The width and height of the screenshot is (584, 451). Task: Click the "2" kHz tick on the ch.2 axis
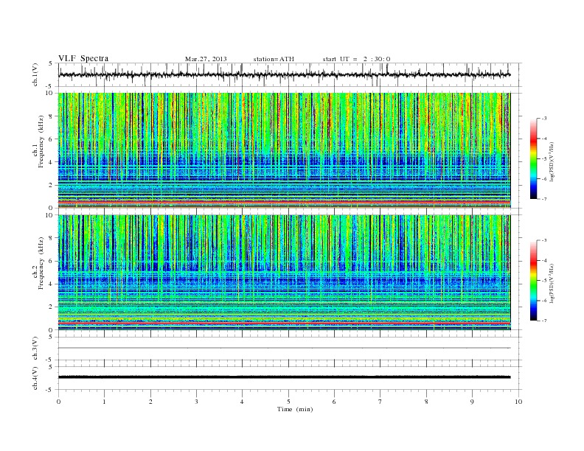[x=52, y=307]
